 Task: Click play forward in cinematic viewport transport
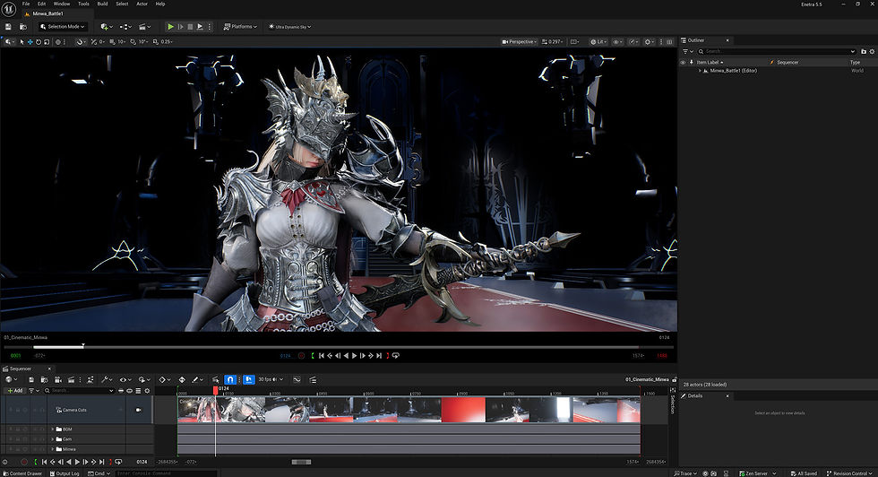pyautogui.click(x=354, y=355)
